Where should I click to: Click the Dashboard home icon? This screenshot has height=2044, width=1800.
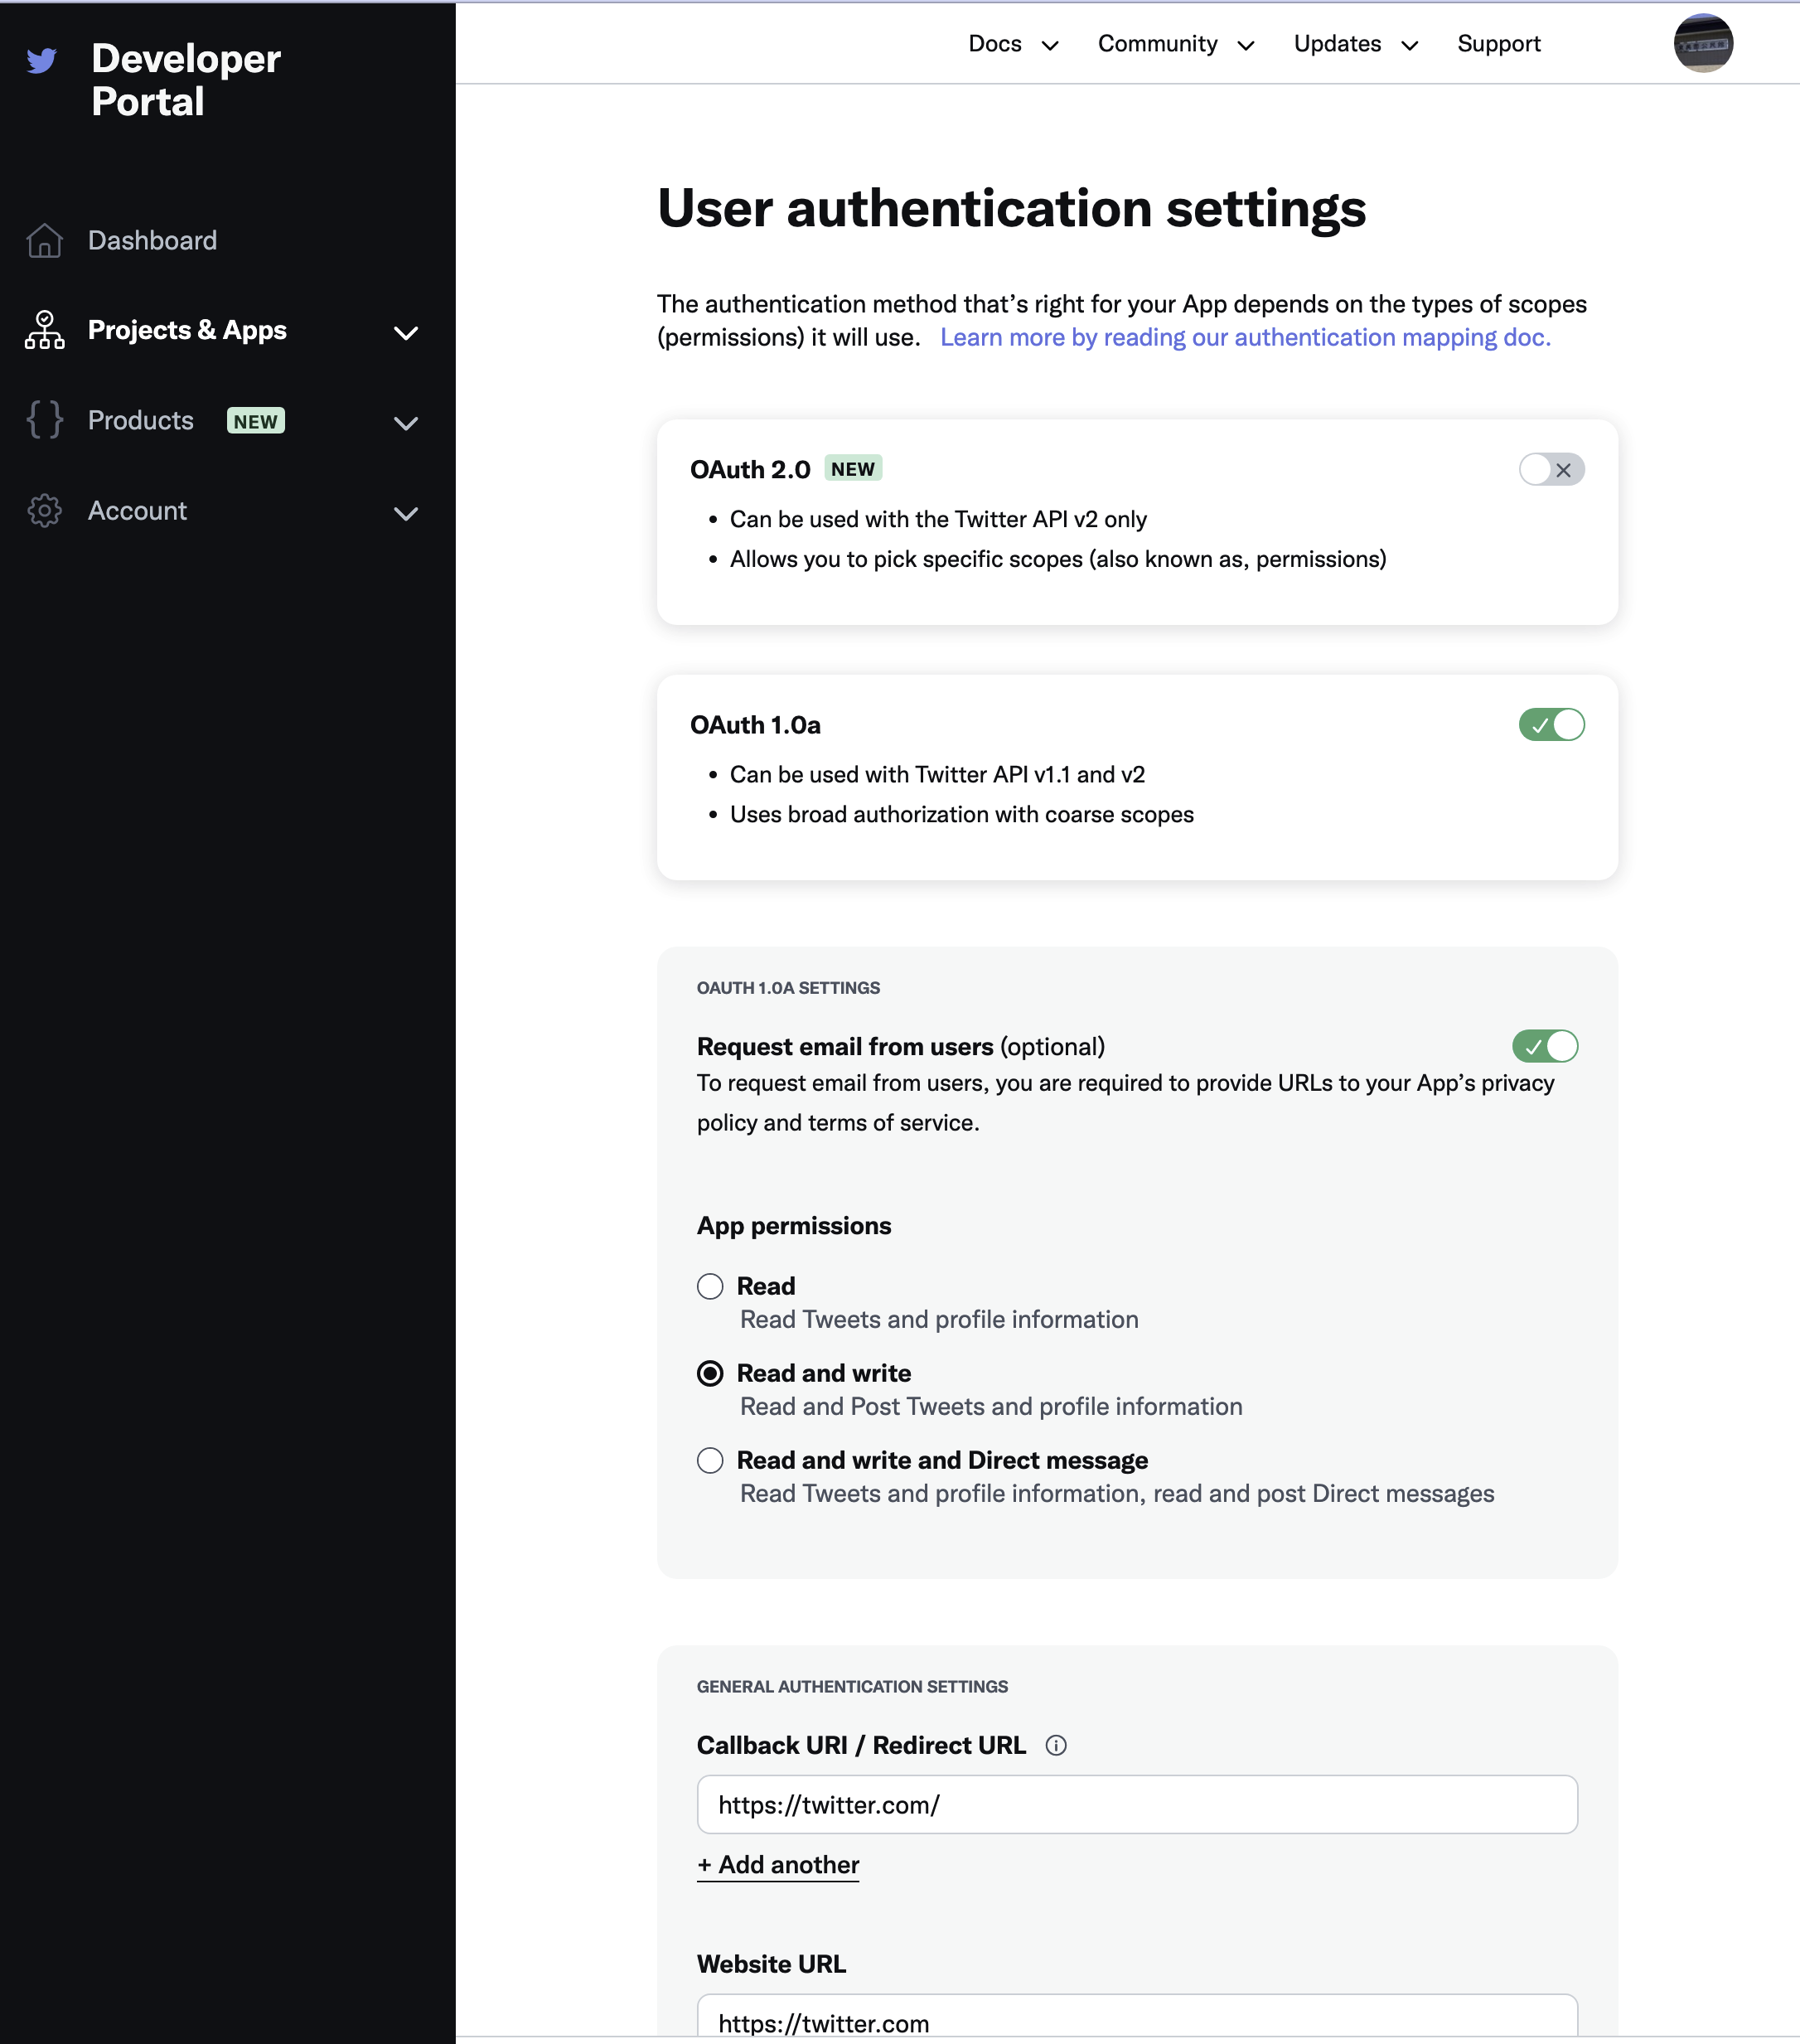click(44, 241)
